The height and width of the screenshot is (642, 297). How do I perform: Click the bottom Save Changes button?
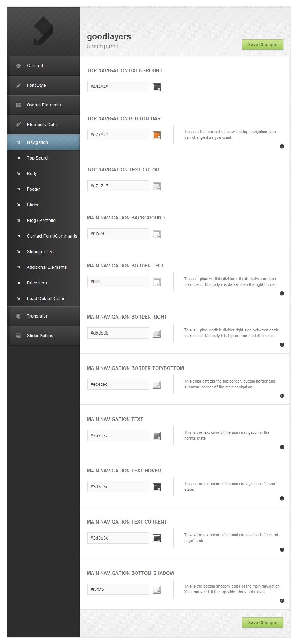point(262,623)
